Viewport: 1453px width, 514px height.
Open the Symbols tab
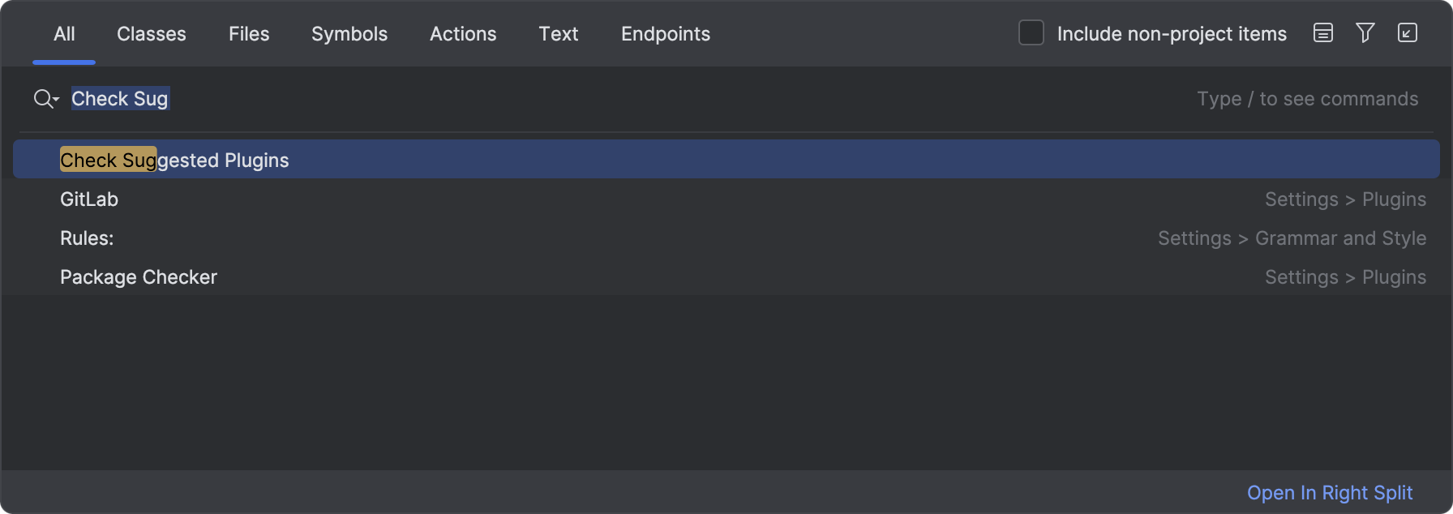click(x=349, y=33)
